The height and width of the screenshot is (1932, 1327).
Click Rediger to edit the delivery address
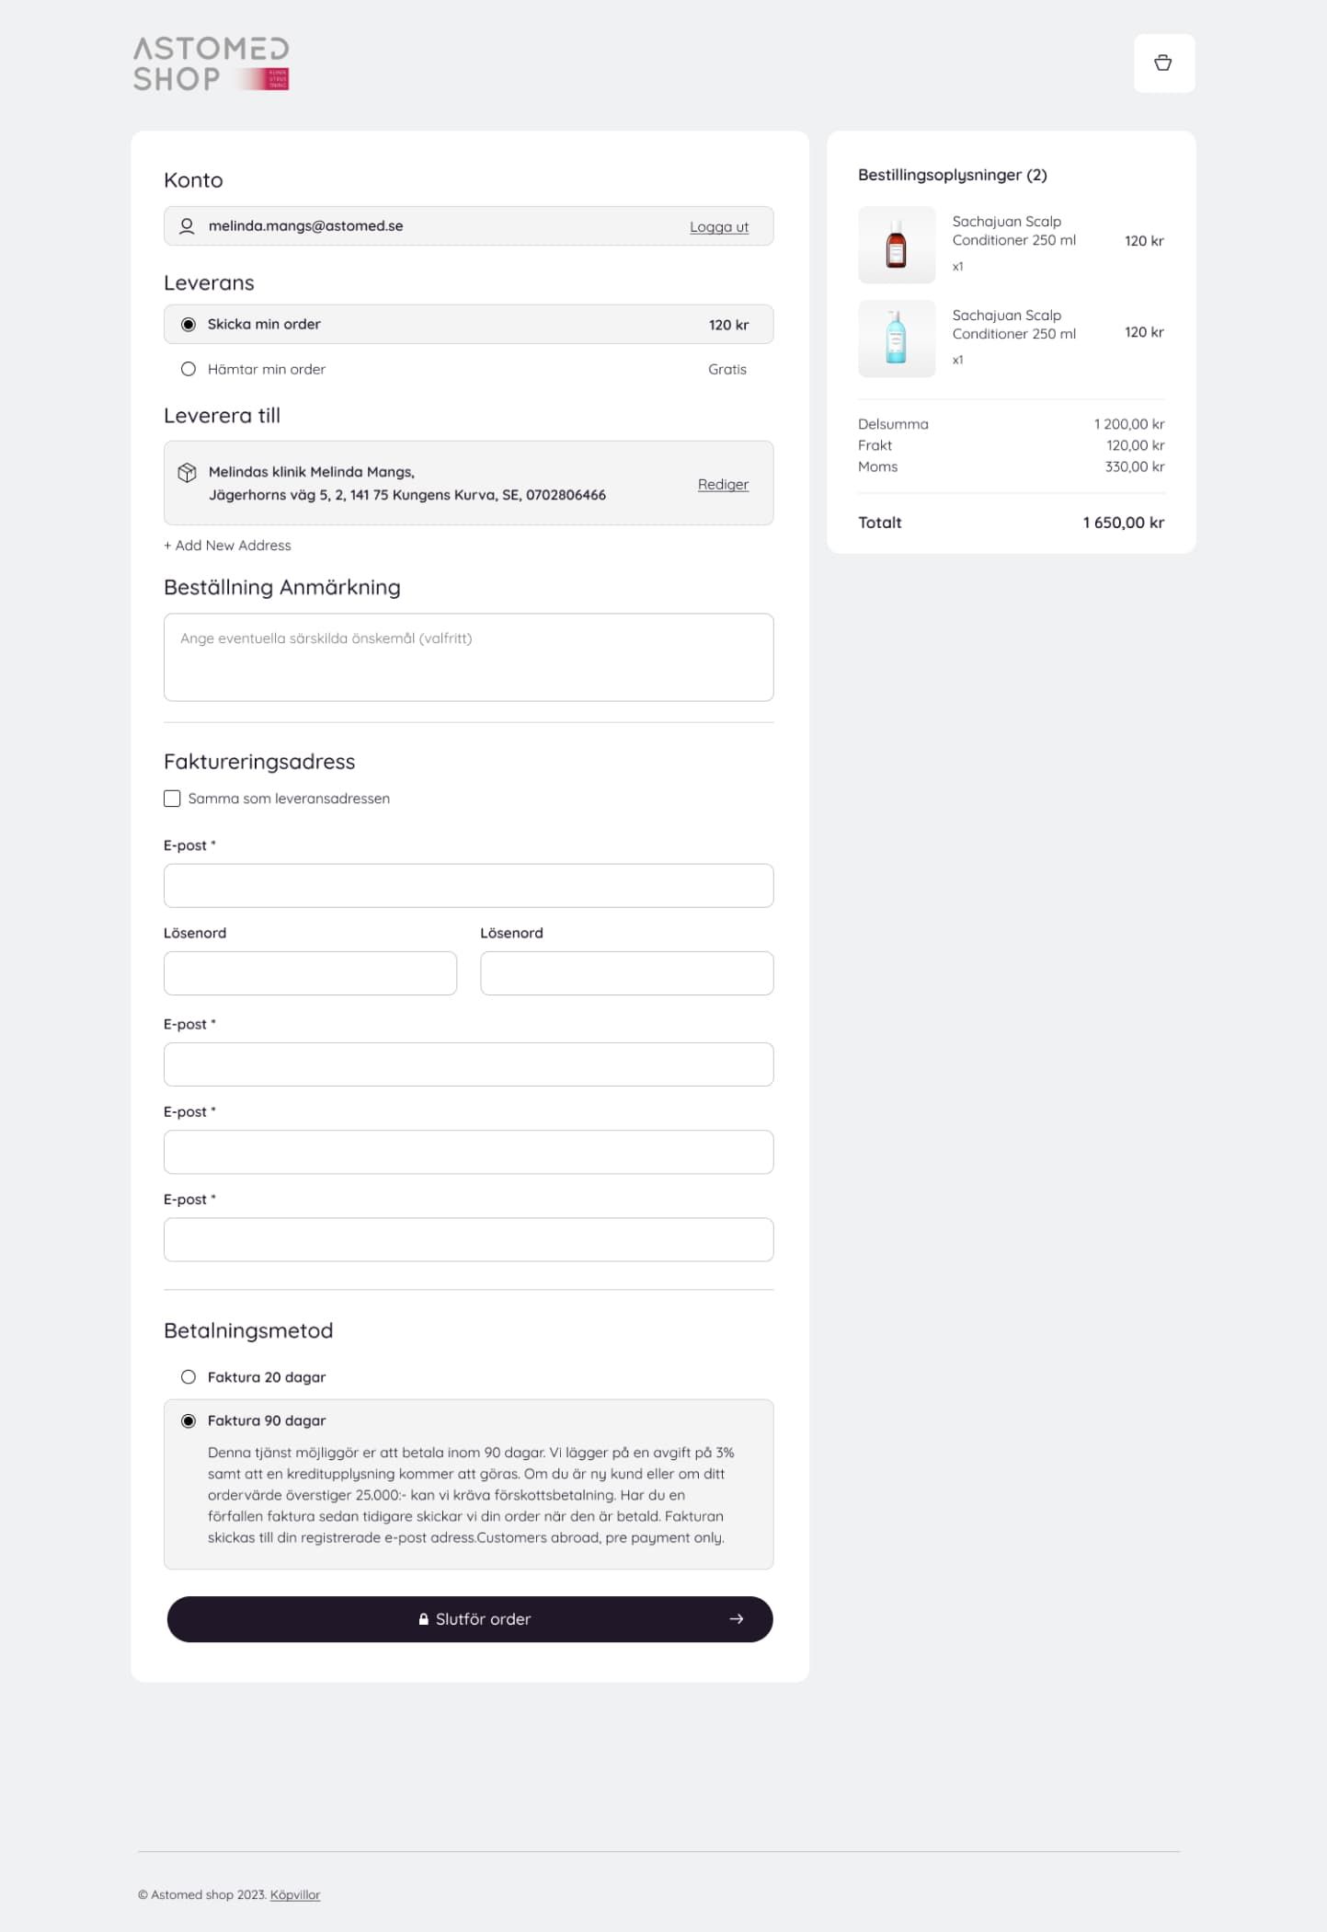[x=722, y=484]
